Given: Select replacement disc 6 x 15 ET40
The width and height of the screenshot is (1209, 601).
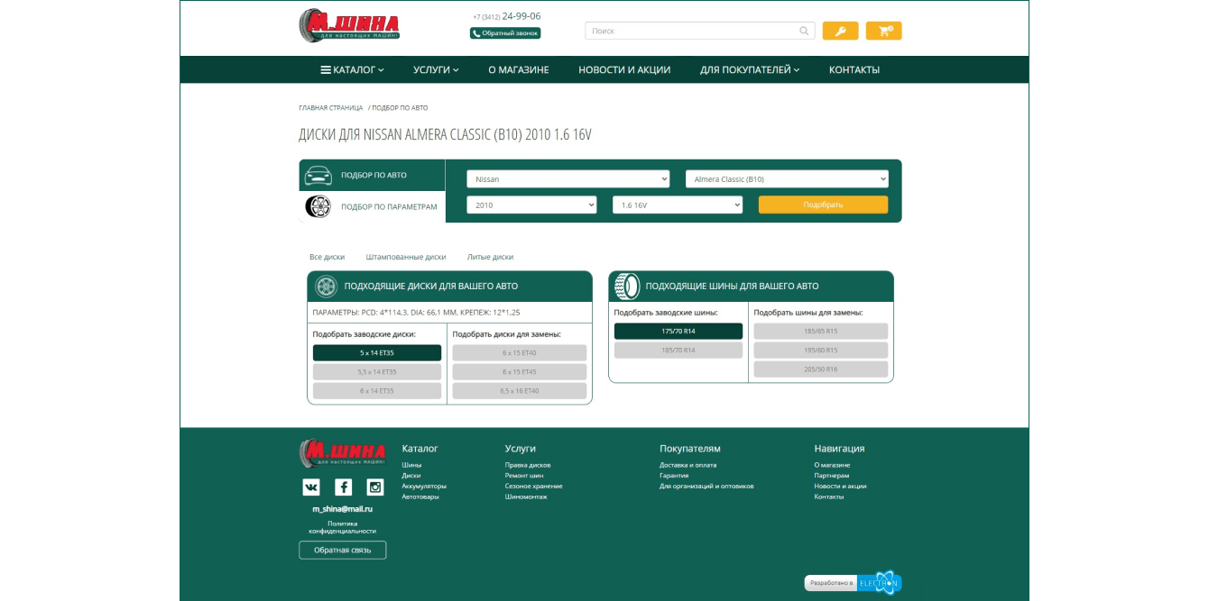Looking at the screenshot, I should click(x=520, y=352).
